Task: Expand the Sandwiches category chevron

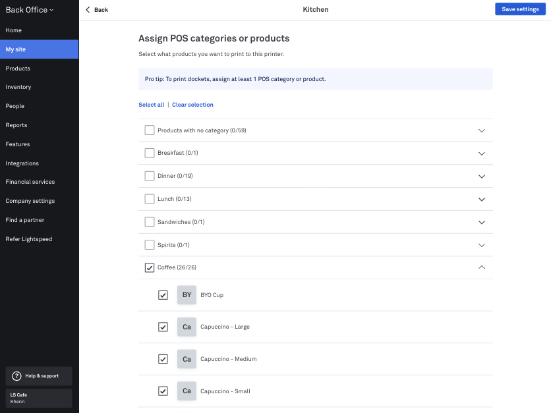Action: point(481,222)
